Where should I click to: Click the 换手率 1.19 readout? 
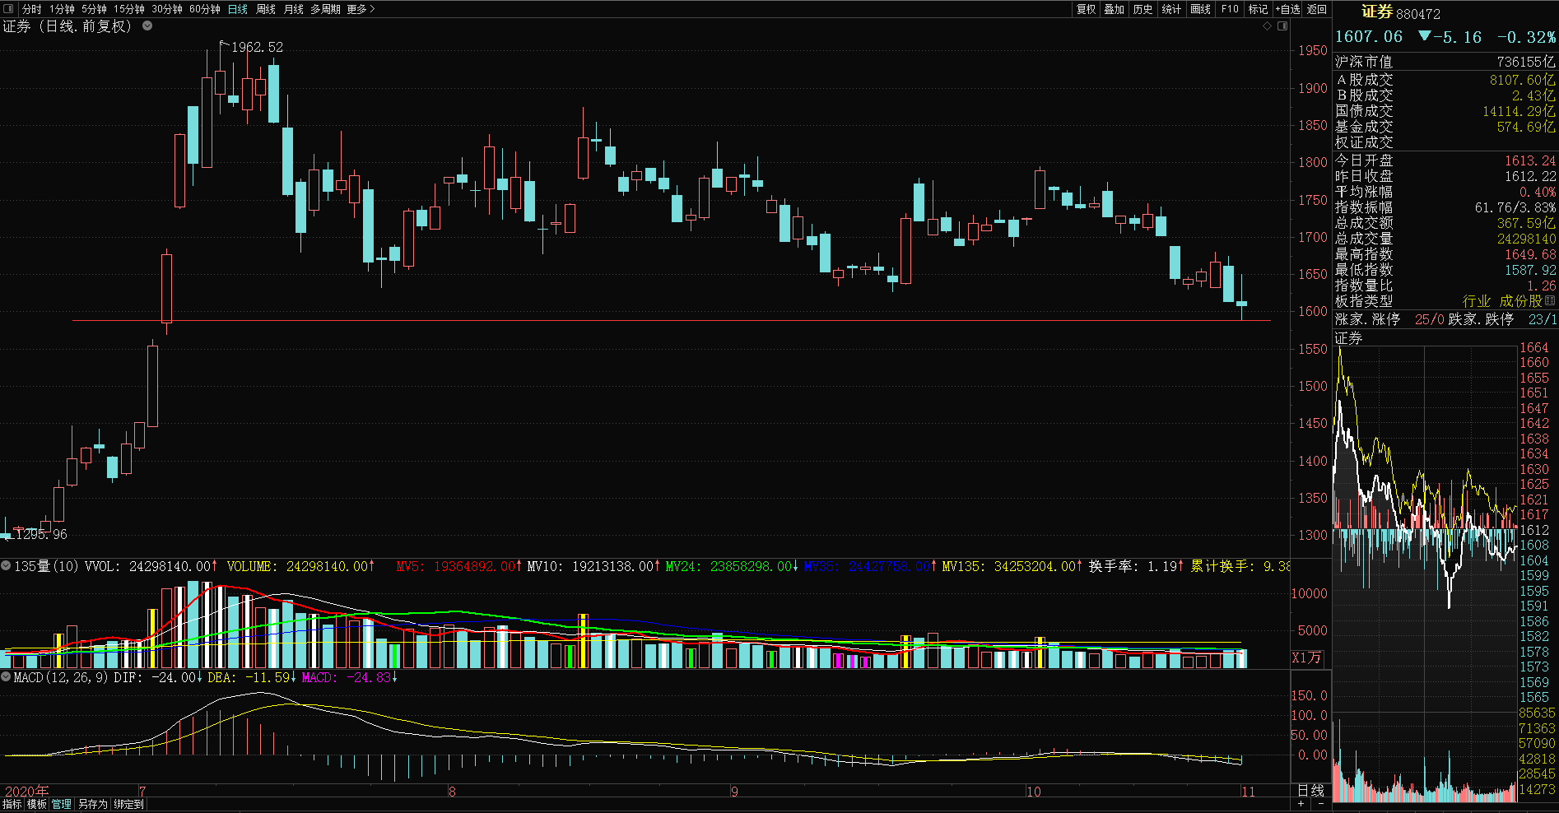tap(1137, 566)
